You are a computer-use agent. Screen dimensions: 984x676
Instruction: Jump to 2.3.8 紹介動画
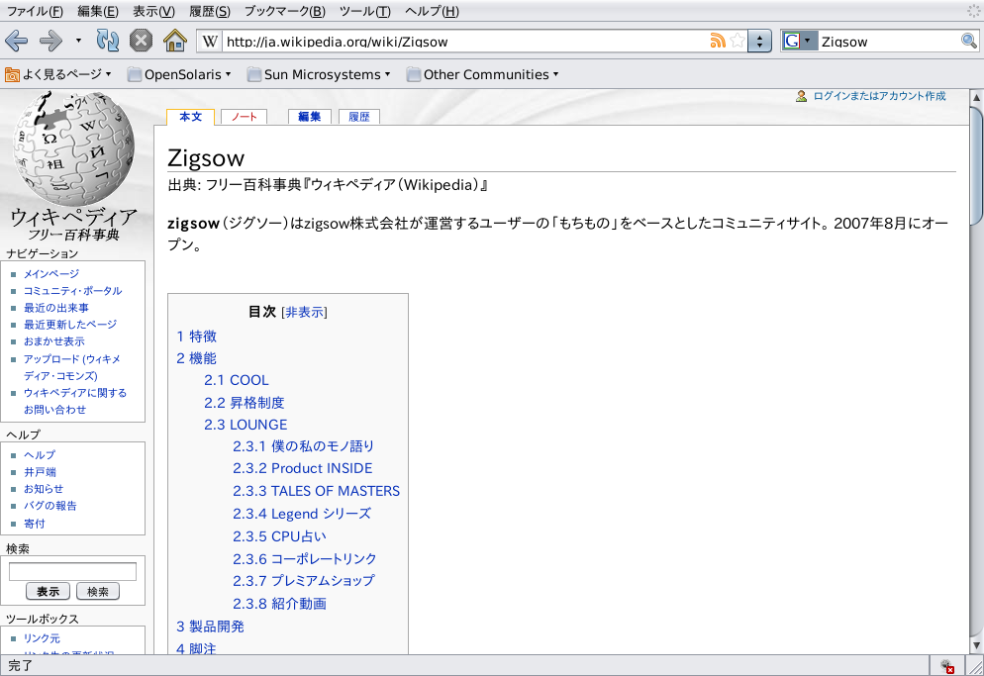tap(280, 604)
